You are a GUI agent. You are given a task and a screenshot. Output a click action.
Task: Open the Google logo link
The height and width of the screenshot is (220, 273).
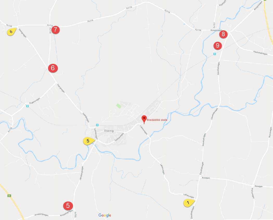point(105,215)
